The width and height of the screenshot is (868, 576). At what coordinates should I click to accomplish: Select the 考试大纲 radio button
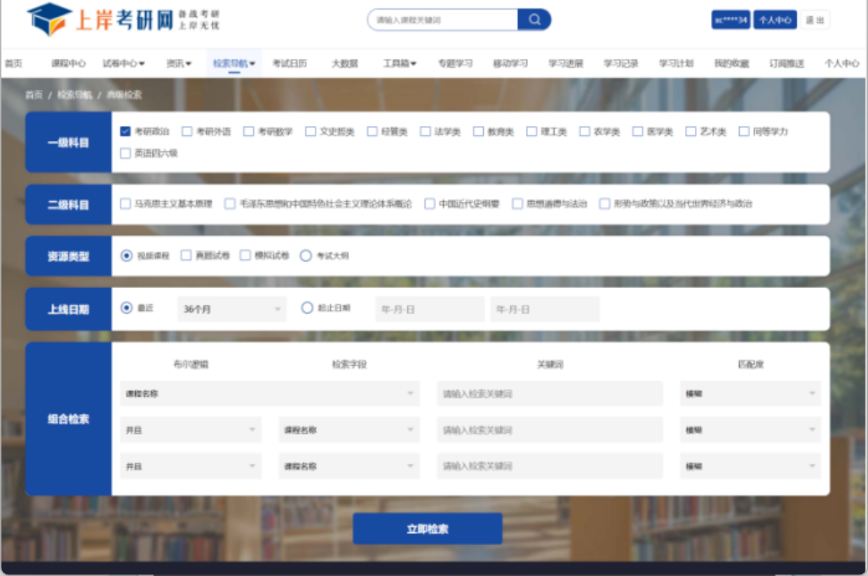coord(306,256)
